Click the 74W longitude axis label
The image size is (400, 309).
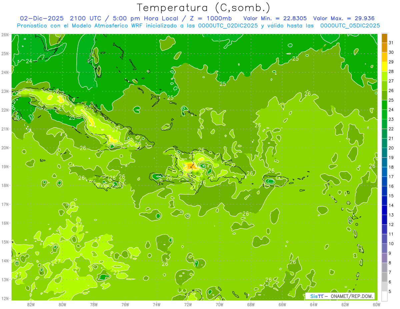157,304
